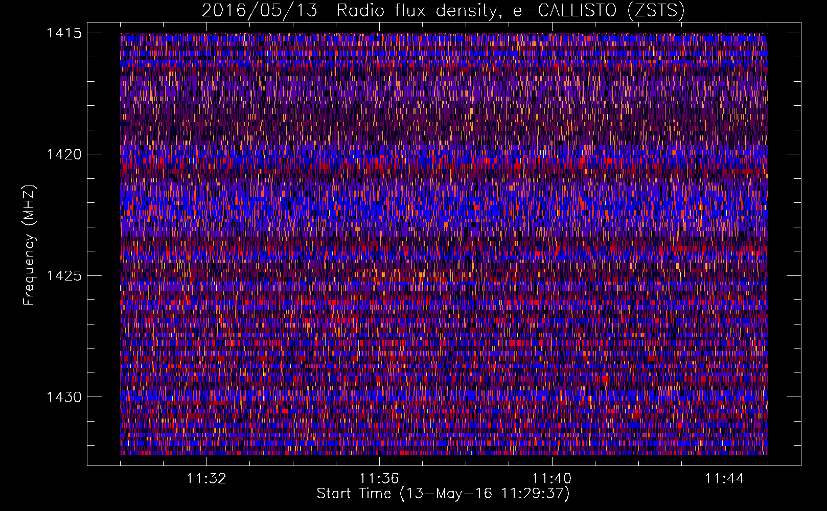Click the 11:40 time tick label
The image size is (827, 511).
click(552, 478)
